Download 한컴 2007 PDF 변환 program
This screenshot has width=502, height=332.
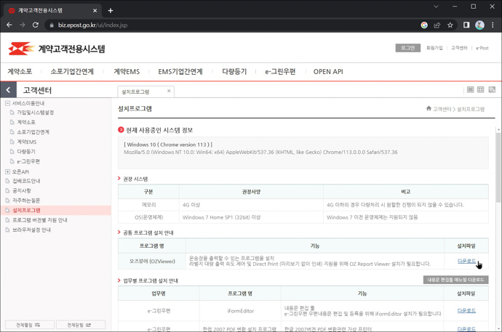pyautogui.click(x=466, y=328)
